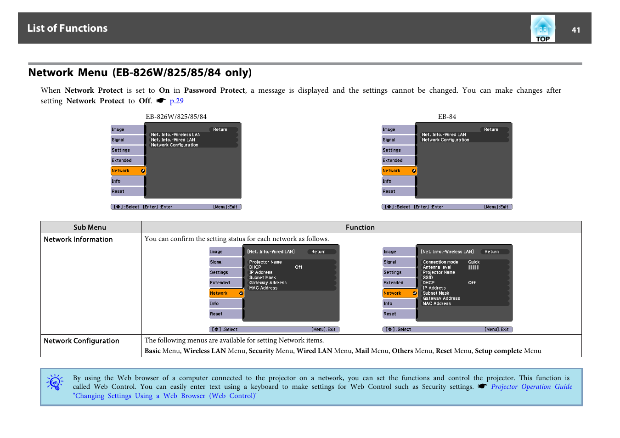Select highlighted Network tab in EB-826W/825/85/84 screenshot
Viewport: 620px width, 438px height.
tap(128, 171)
